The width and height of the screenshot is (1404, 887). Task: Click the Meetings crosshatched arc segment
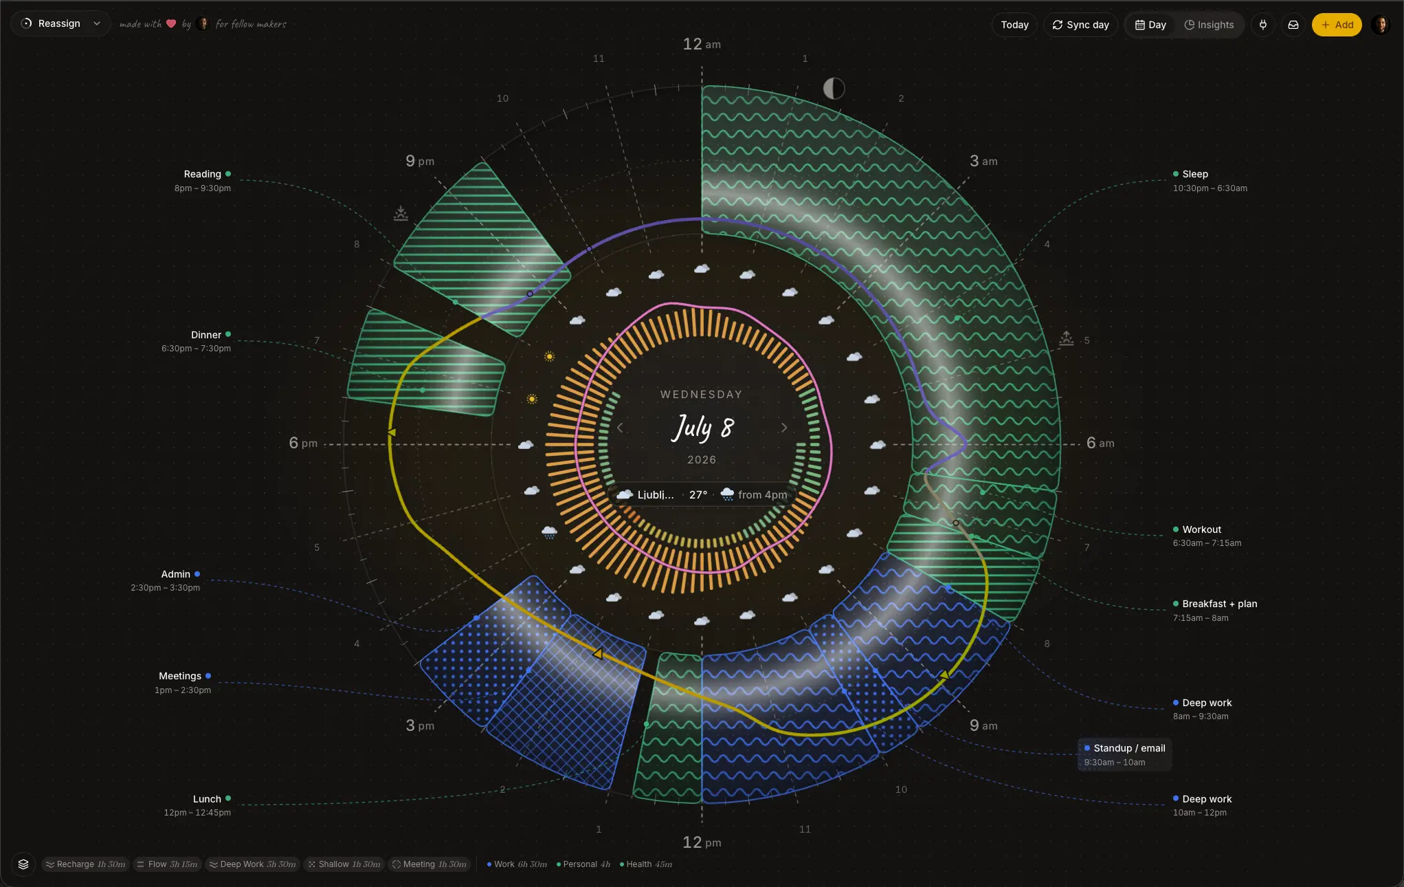[x=567, y=701]
